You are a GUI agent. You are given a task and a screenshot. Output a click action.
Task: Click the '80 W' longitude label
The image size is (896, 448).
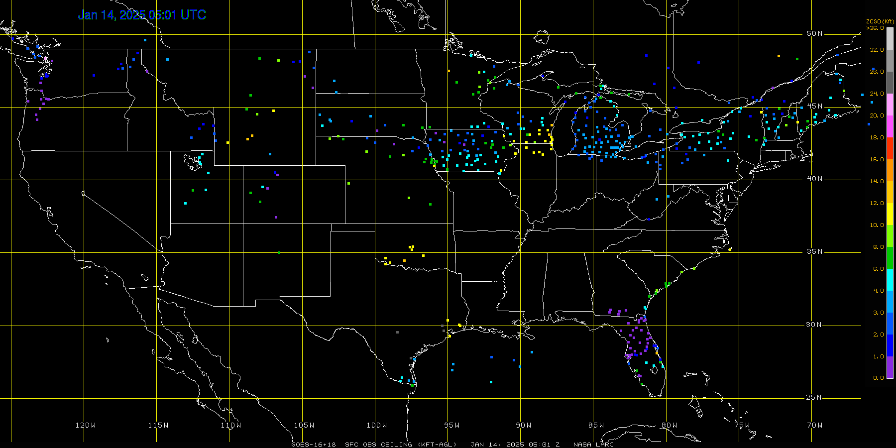(669, 425)
